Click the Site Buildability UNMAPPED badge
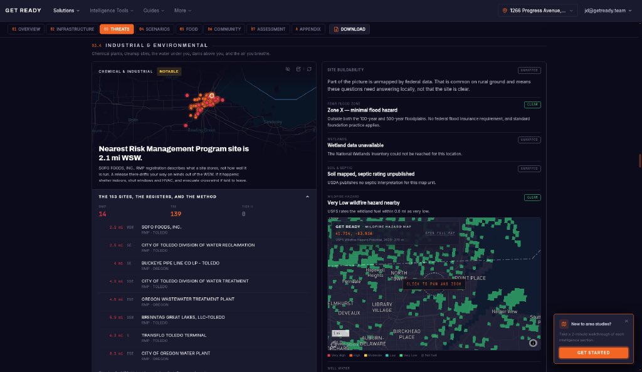Viewport: 642px width, 372px height. coord(529,70)
